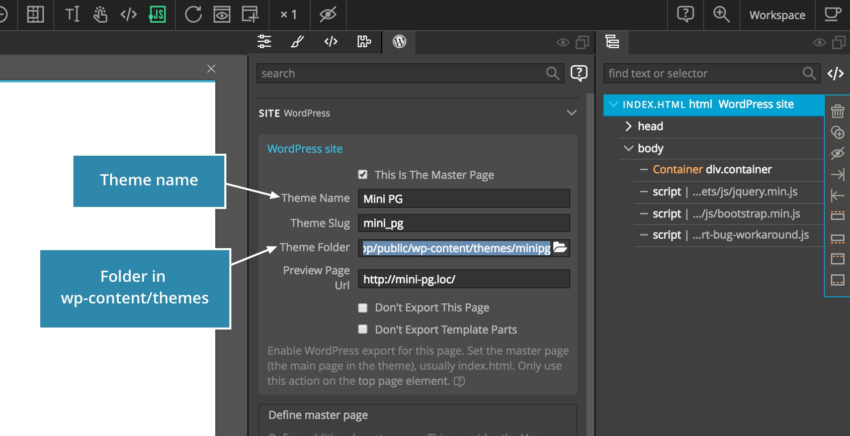Toggle the JS enabled icon
Screen dimensions: 850x436
[x=157, y=15]
